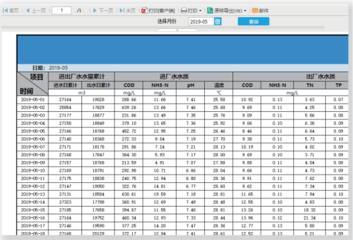Screen dimensions: 353x240
Task: Click the 日期: 2019-05 label row
Action: (x=183, y=68)
